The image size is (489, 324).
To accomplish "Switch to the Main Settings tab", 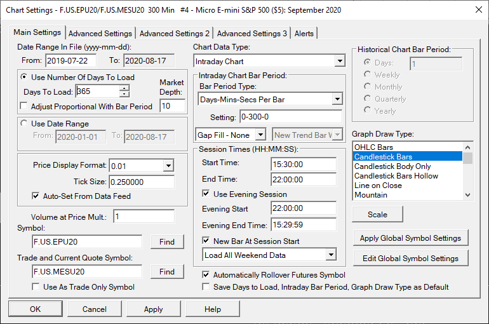I will coord(37,32).
